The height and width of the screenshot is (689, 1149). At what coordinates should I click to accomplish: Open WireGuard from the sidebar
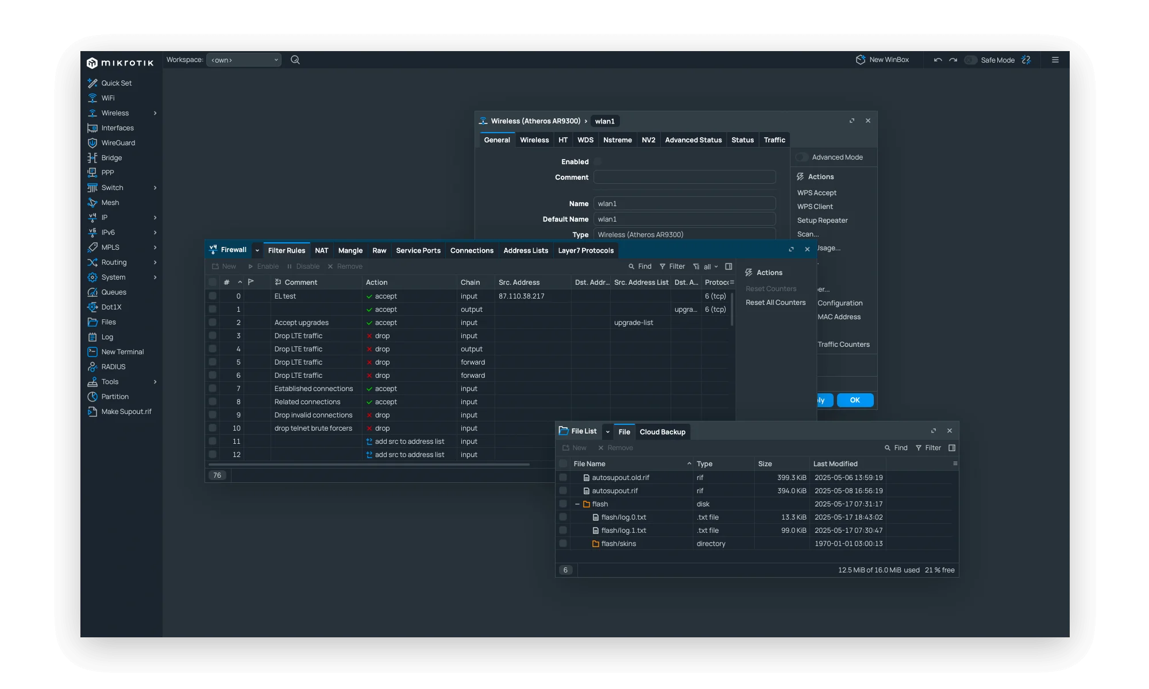(x=118, y=143)
